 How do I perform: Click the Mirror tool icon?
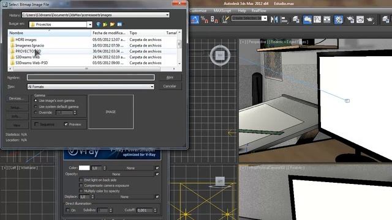[x=274, y=20]
